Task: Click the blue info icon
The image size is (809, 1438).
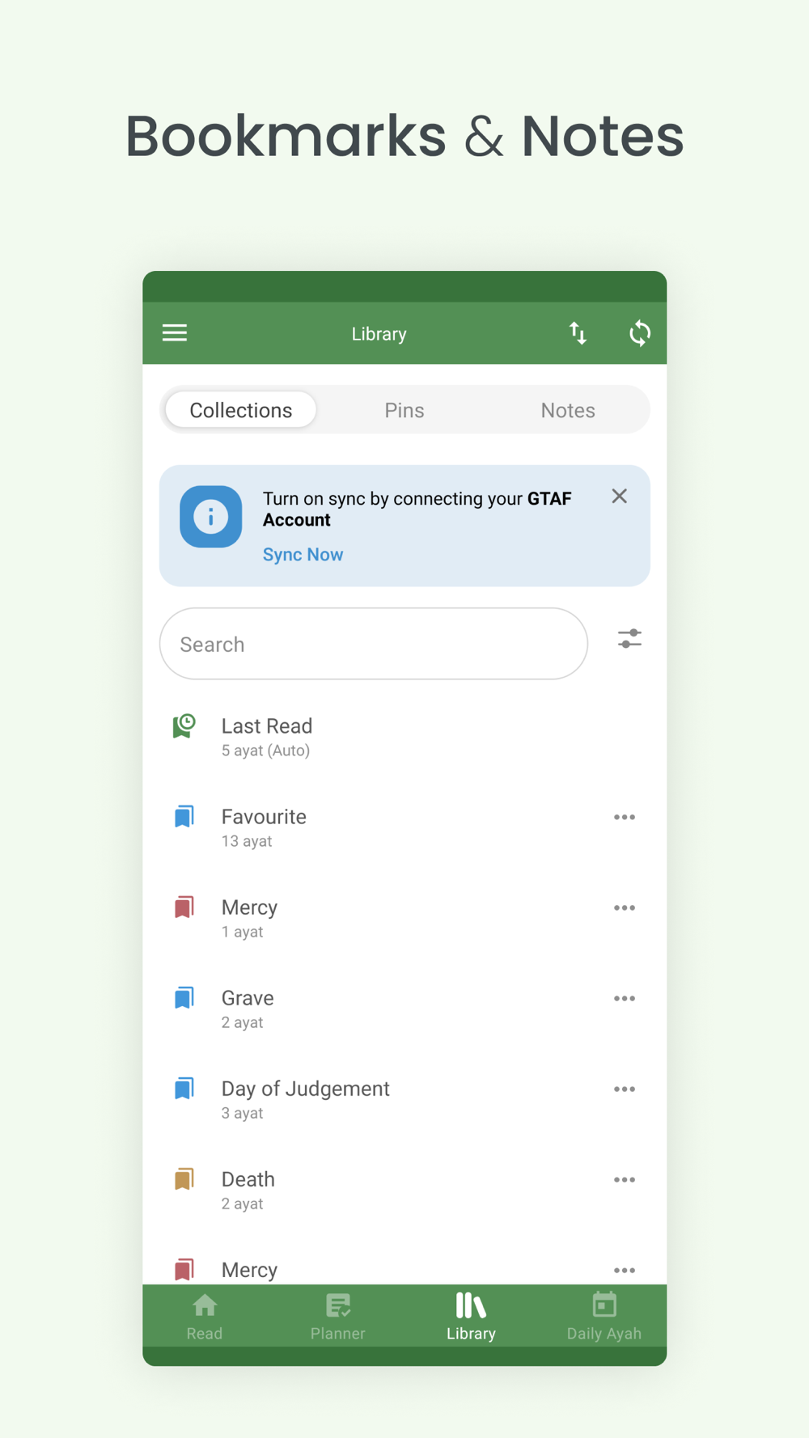Action: (x=211, y=517)
